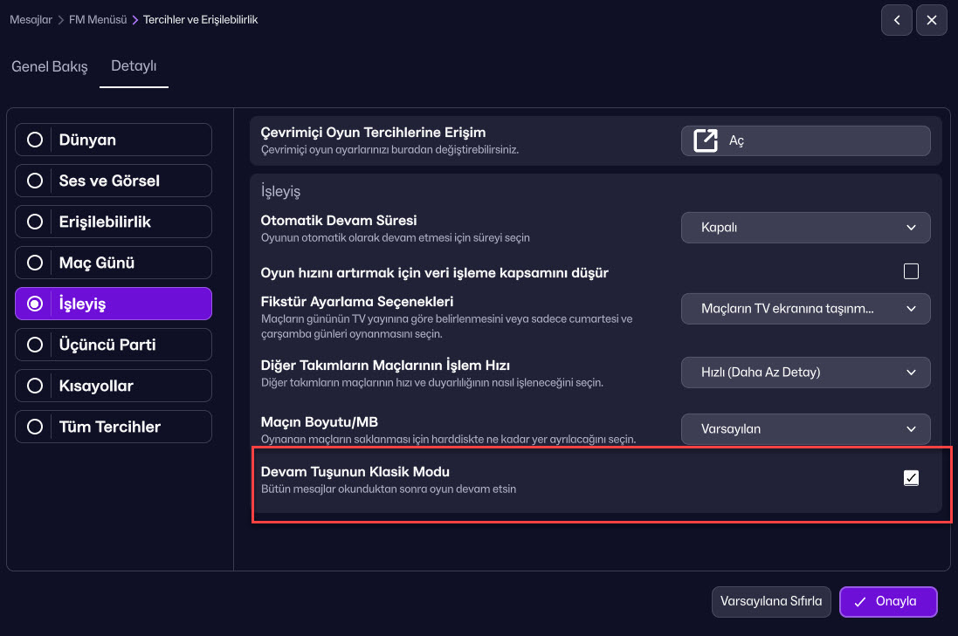
Task: Close the preferences screen with X icon
Action: pos(932,20)
